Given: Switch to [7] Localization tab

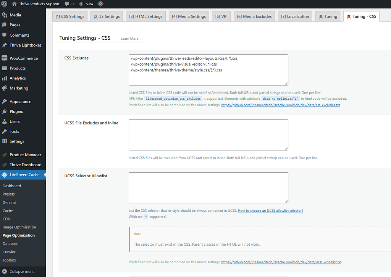Looking at the screenshot, I should click(295, 16).
